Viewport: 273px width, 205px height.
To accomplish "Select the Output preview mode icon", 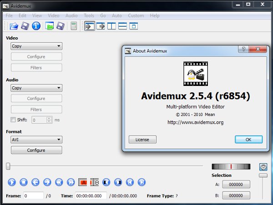I will [101, 26].
